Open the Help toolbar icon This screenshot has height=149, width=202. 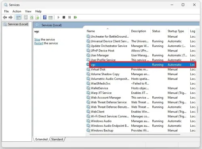45,17
